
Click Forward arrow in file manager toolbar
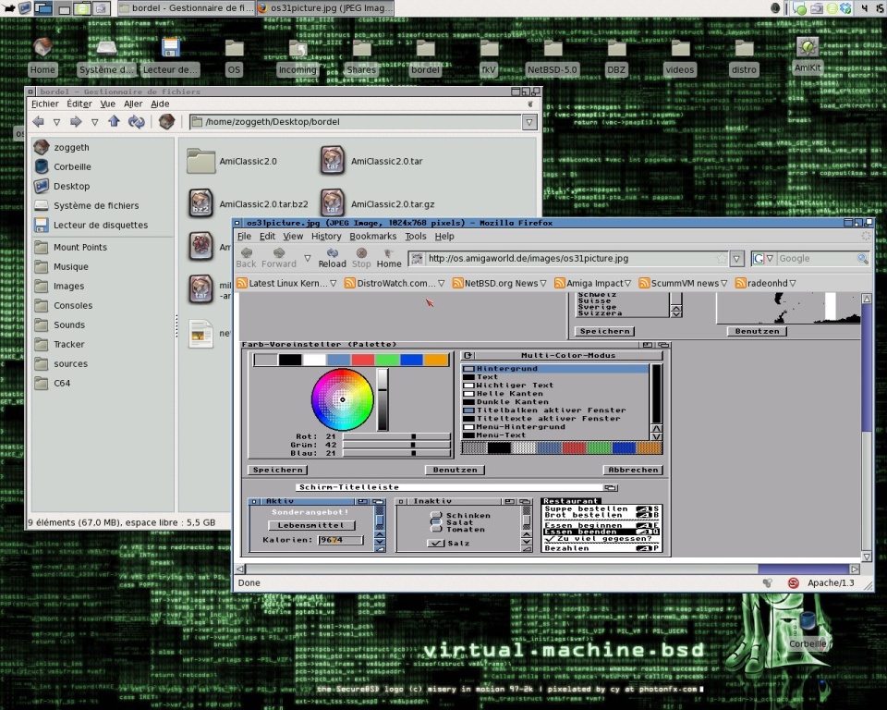(76, 121)
